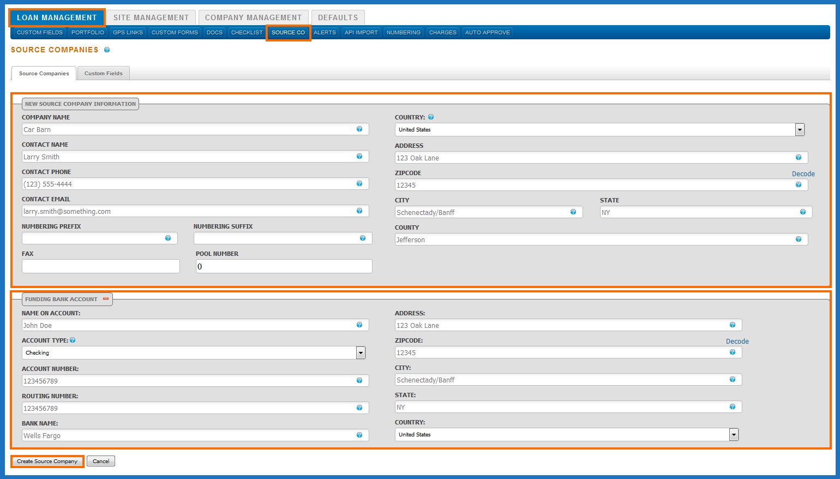Click help icon beside Account Type label
Image resolution: width=840 pixels, height=479 pixels.
(x=73, y=340)
